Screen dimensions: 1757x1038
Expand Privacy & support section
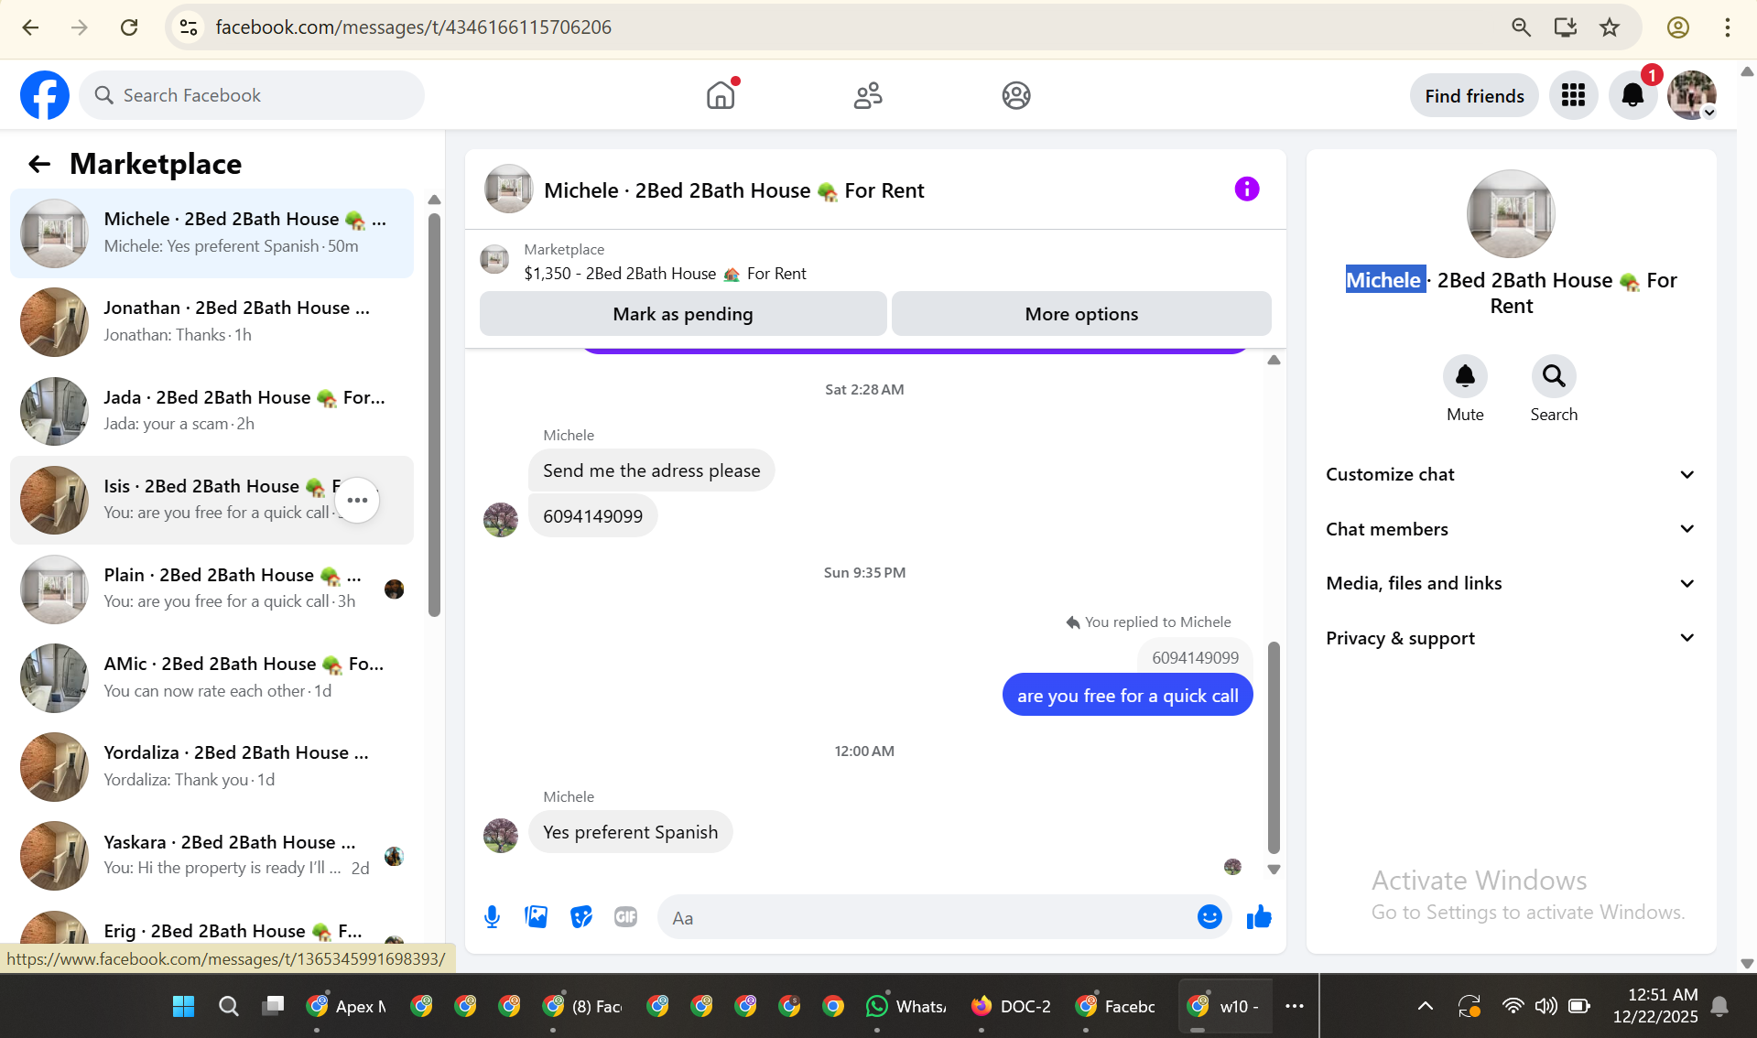tap(1511, 638)
